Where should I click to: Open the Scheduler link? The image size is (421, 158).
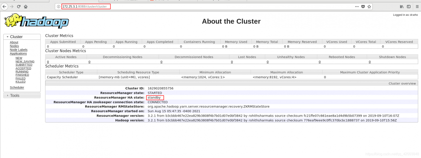(17, 87)
